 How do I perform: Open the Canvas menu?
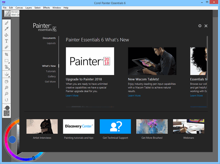coord(19,8)
